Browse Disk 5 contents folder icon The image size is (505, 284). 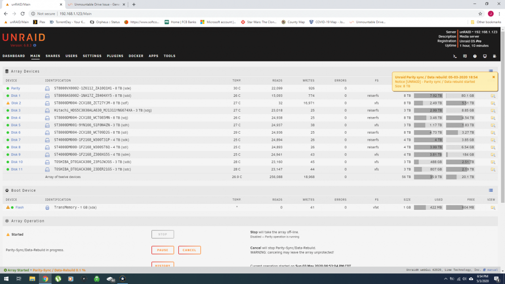pyautogui.click(x=493, y=125)
